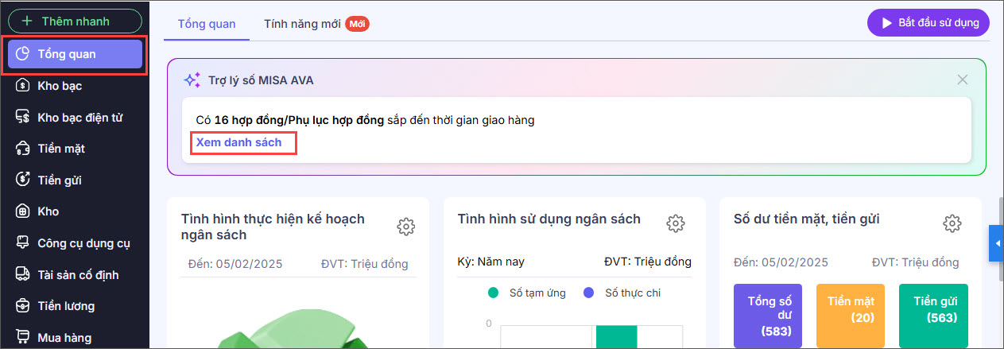The image size is (1004, 349).
Task: Toggle Số tạm ứng legend series
Action: tap(493, 293)
